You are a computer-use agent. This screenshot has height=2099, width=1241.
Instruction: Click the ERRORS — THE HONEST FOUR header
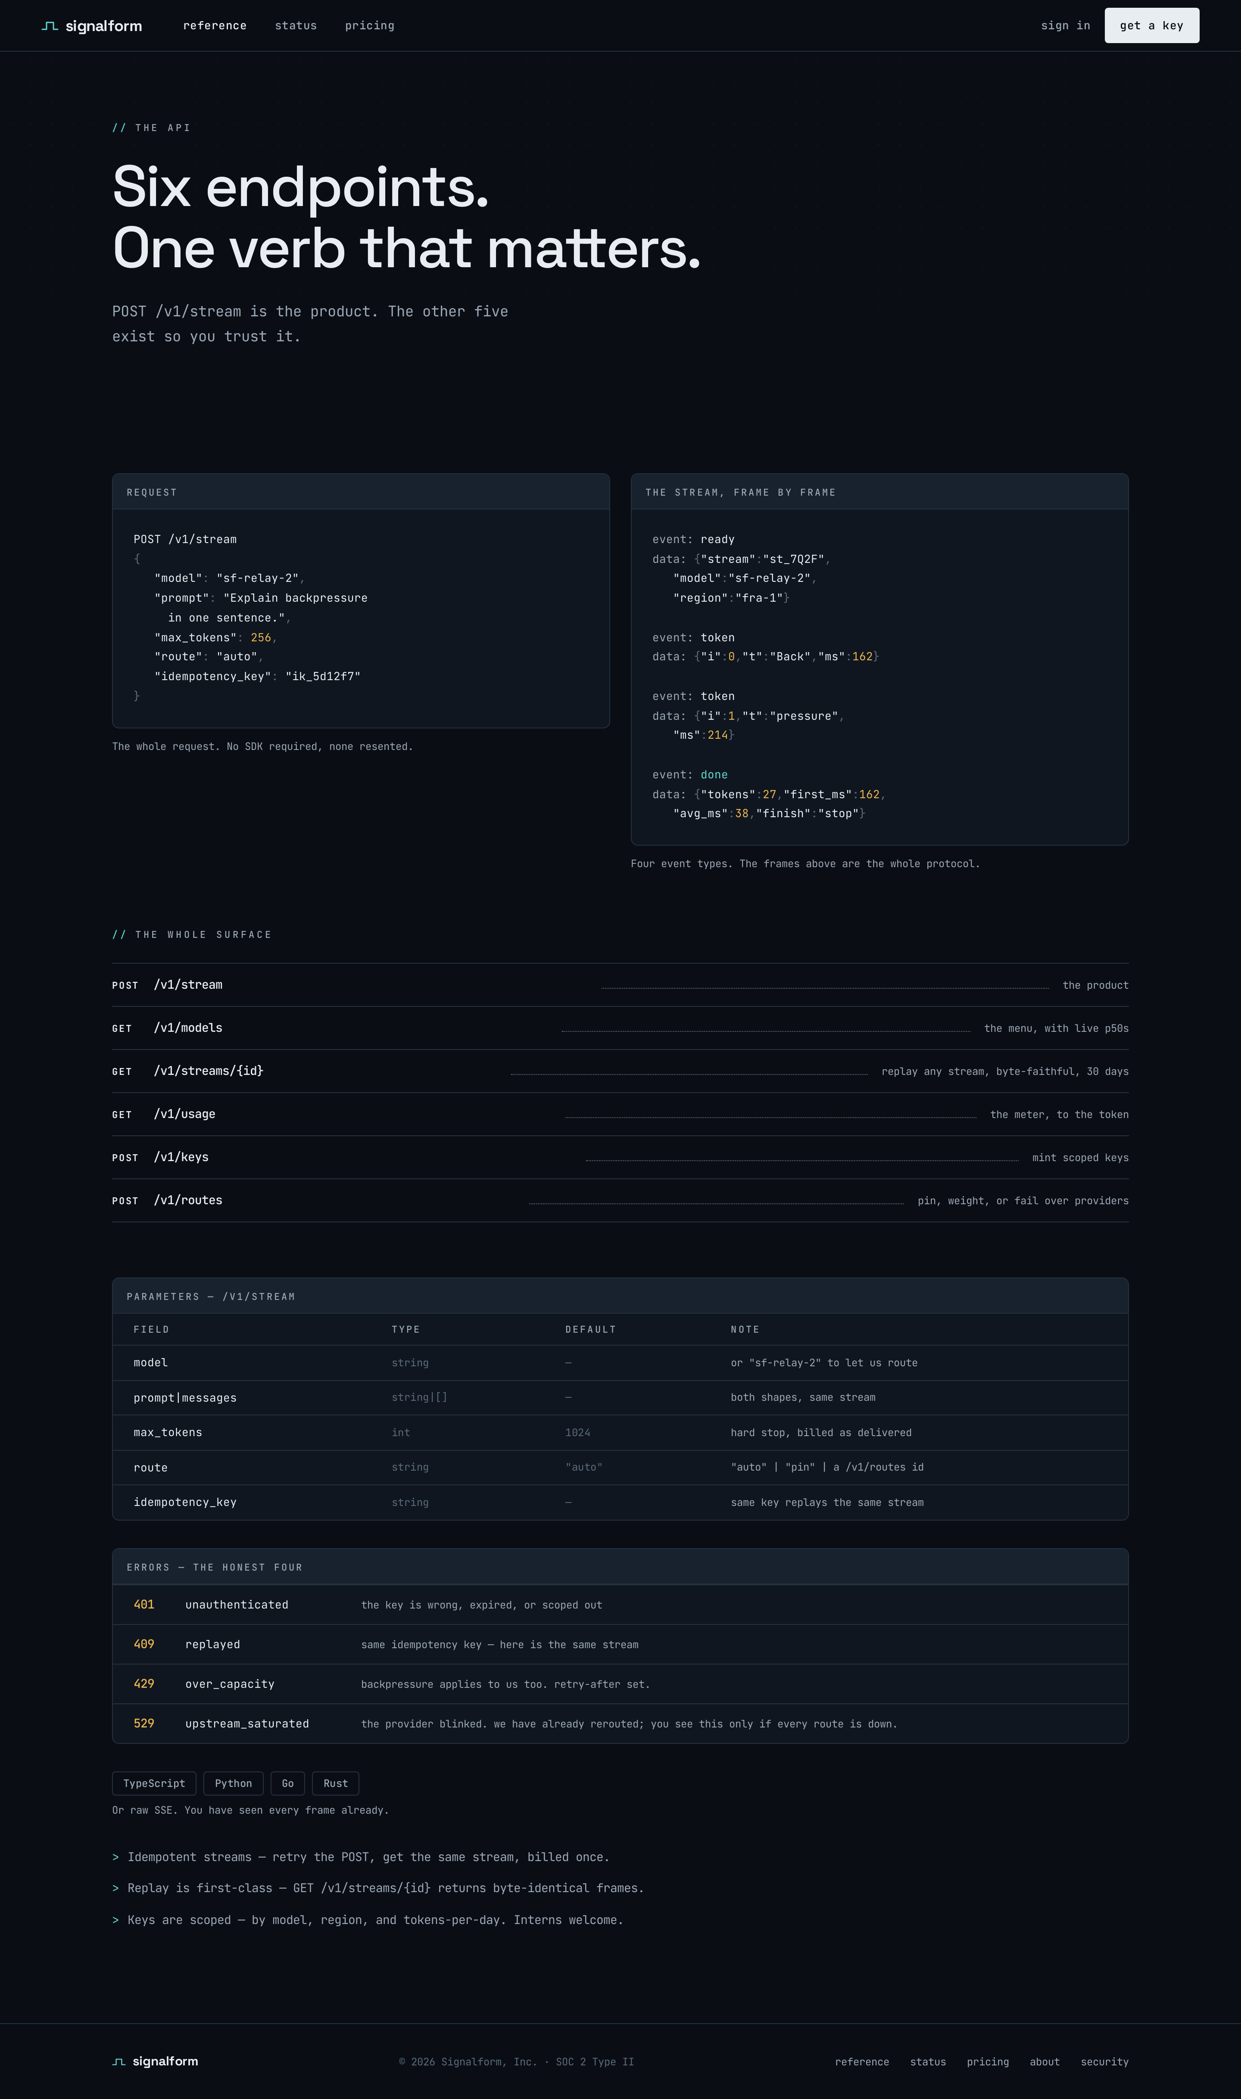(620, 1567)
